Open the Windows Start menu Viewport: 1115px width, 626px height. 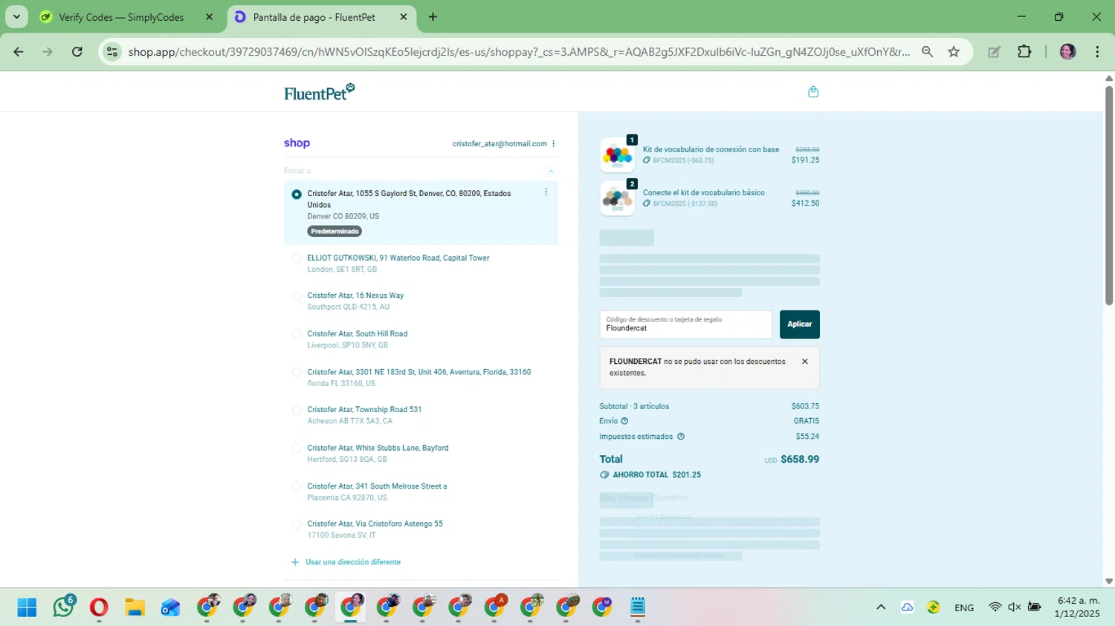tap(27, 607)
